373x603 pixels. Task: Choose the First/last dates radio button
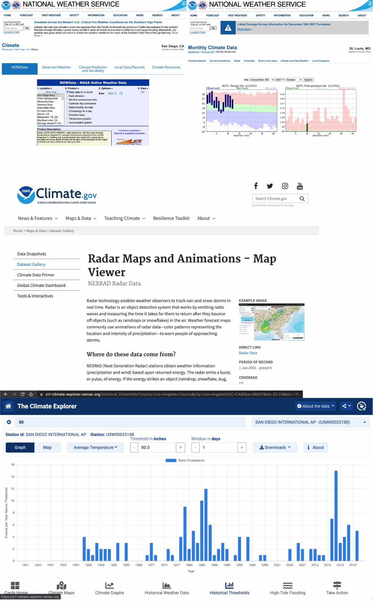tap(67, 115)
